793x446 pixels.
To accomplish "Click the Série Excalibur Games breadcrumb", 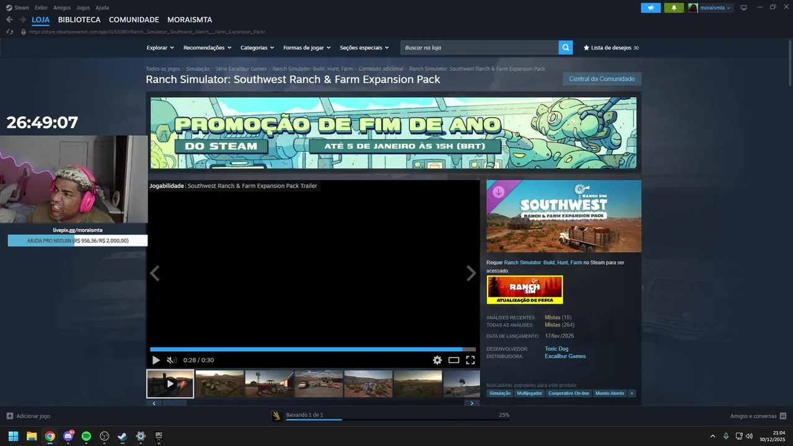I will click(x=241, y=69).
